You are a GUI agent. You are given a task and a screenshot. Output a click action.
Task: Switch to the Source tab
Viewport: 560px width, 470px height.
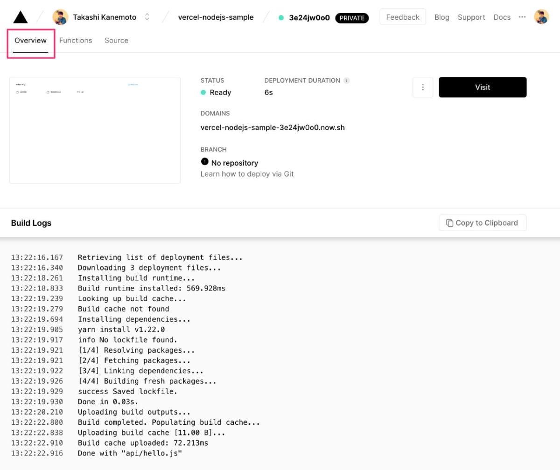click(x=116, y=41)
